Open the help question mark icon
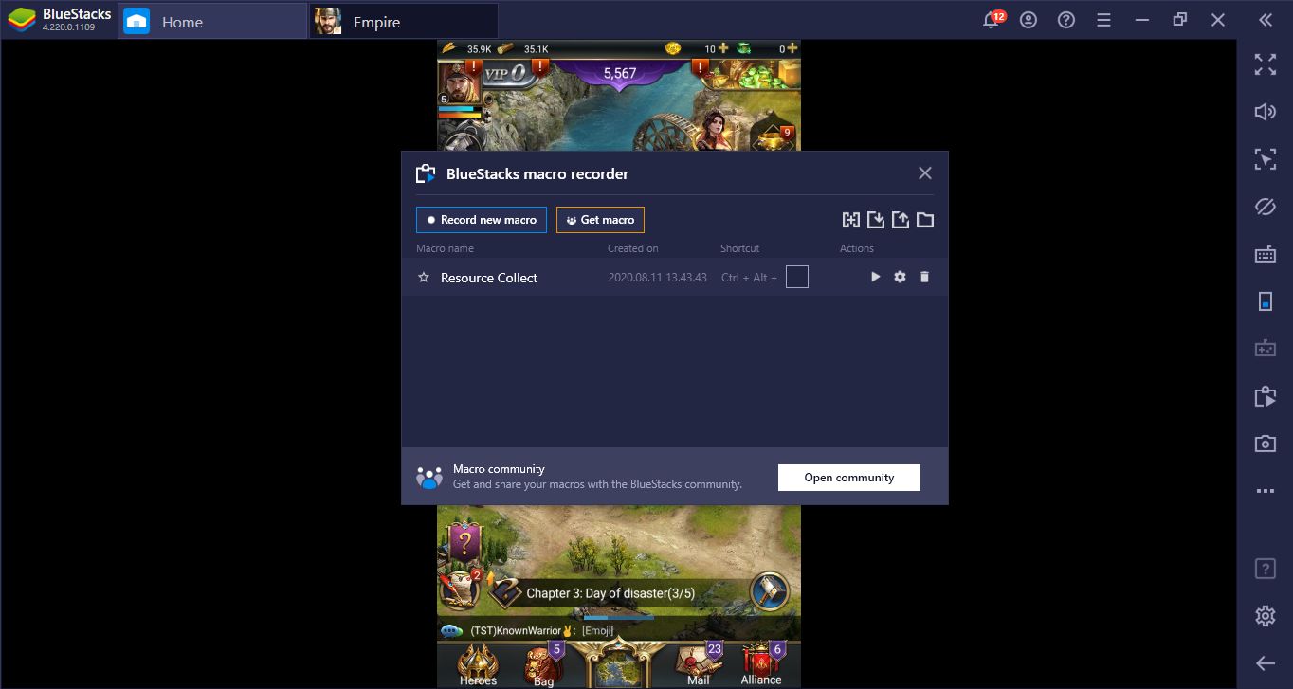This screenshot has height=689, width=1293. (x=1066, y=20)
